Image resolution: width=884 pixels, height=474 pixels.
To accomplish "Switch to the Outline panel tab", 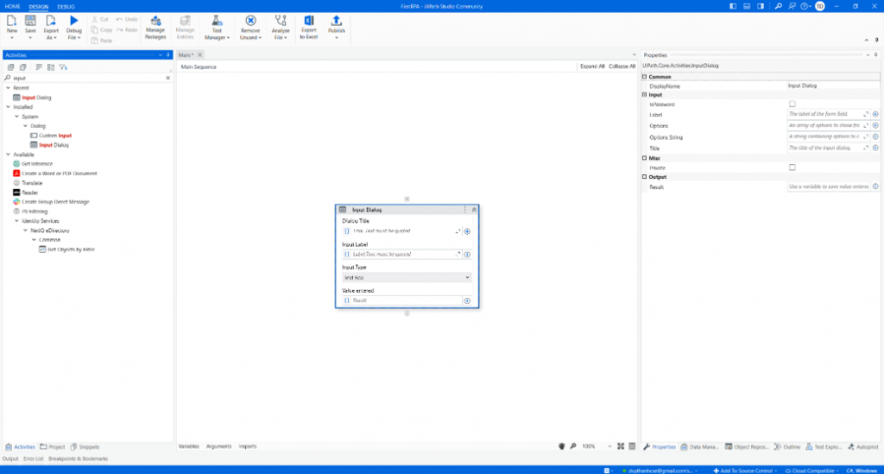I will [x=787, y=447].
